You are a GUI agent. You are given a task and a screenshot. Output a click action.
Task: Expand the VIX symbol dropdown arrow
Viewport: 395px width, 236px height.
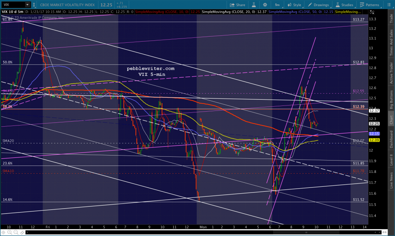[27, 5]
